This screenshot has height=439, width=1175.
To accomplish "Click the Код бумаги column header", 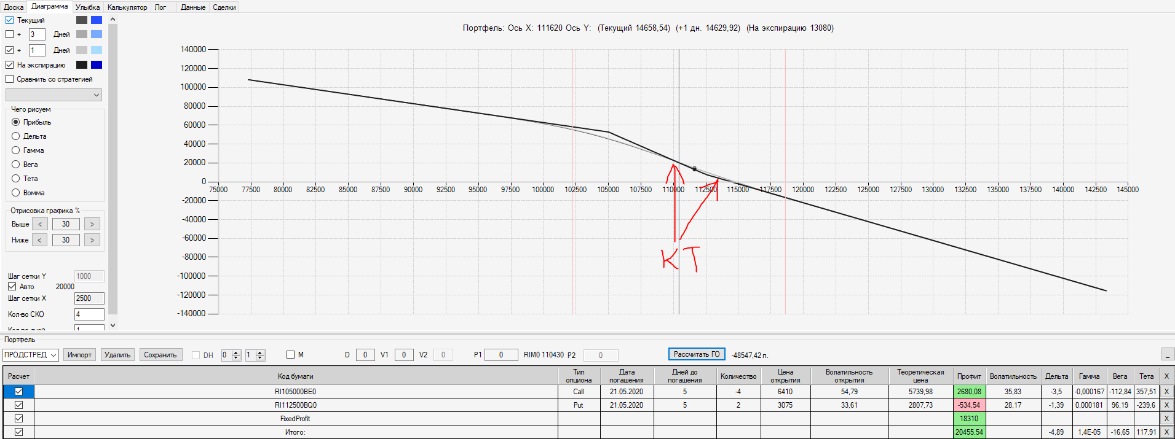I will [295, 376].
